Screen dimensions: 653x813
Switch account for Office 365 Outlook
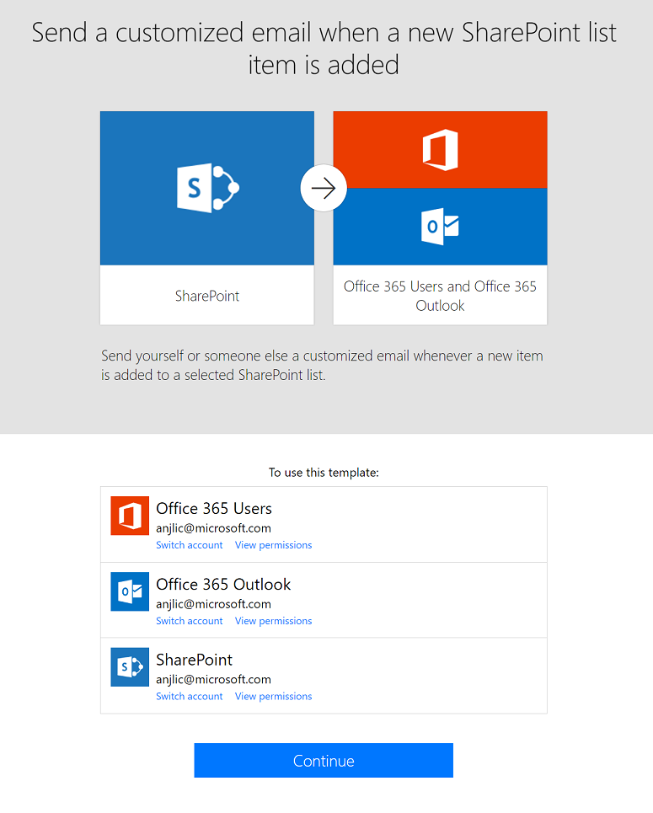click(190, 621)
